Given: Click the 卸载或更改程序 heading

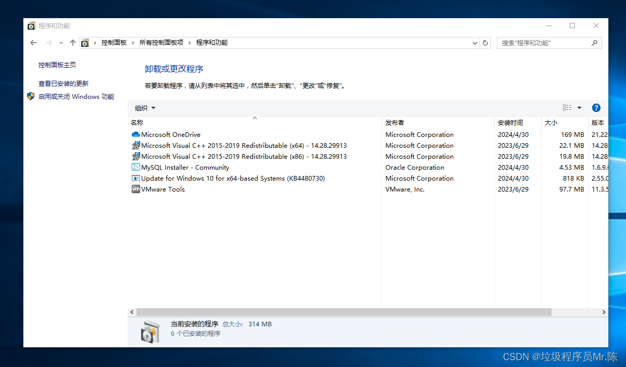Looking at the screenshot, I should click(174, 69).
